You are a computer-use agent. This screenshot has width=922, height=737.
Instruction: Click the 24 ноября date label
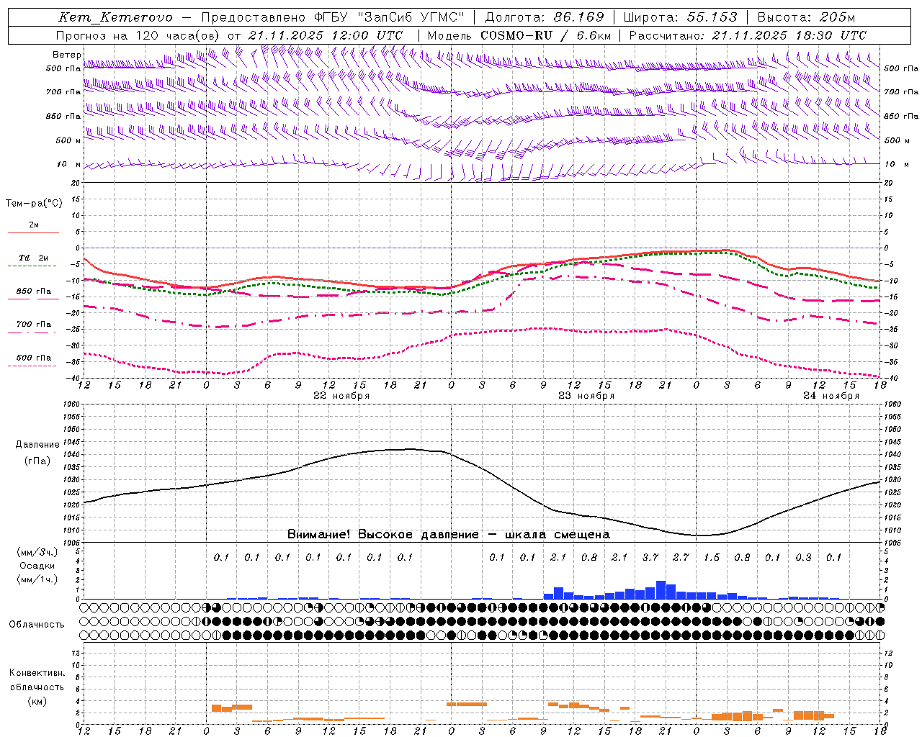click(x=831, y=396)
